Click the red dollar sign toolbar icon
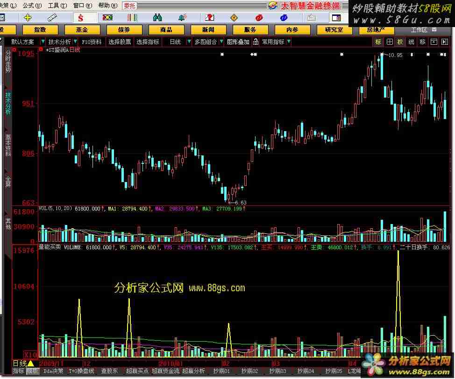This screenshot has width=455, height=379. [80, 18]
